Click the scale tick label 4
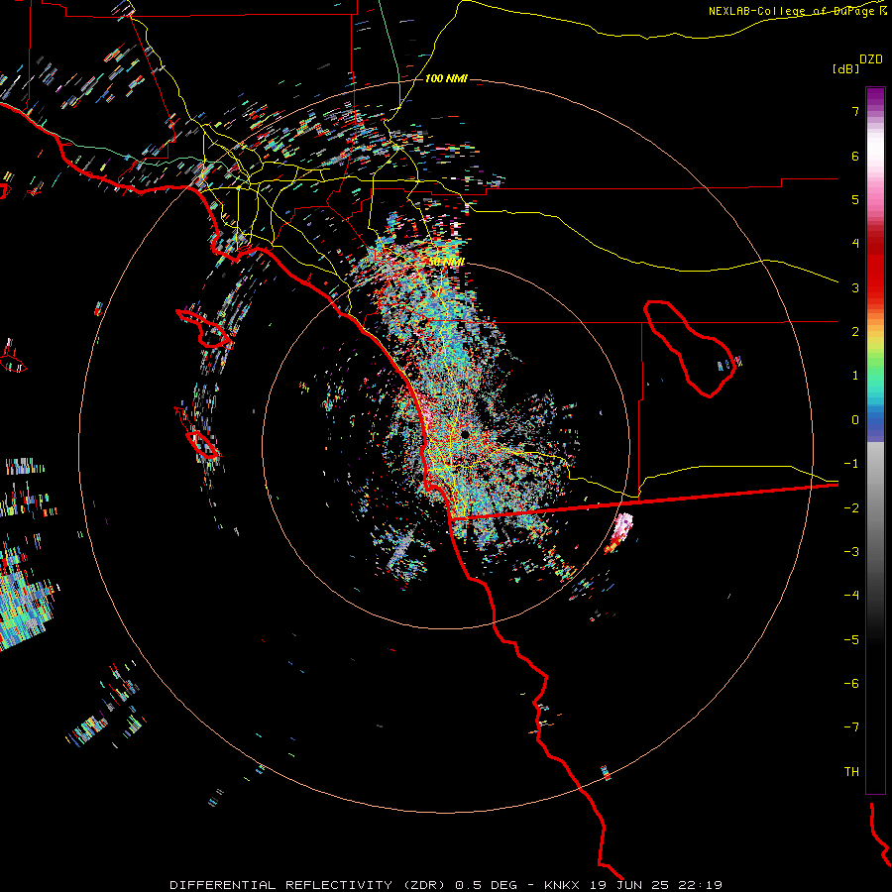 tap(855, 244)
